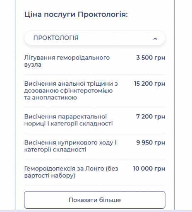Image resolution: width=192 pixels, height=212 pixels.
Task: Click the Висічення параректальної нориці service name
Action: [x=68, y=120]
